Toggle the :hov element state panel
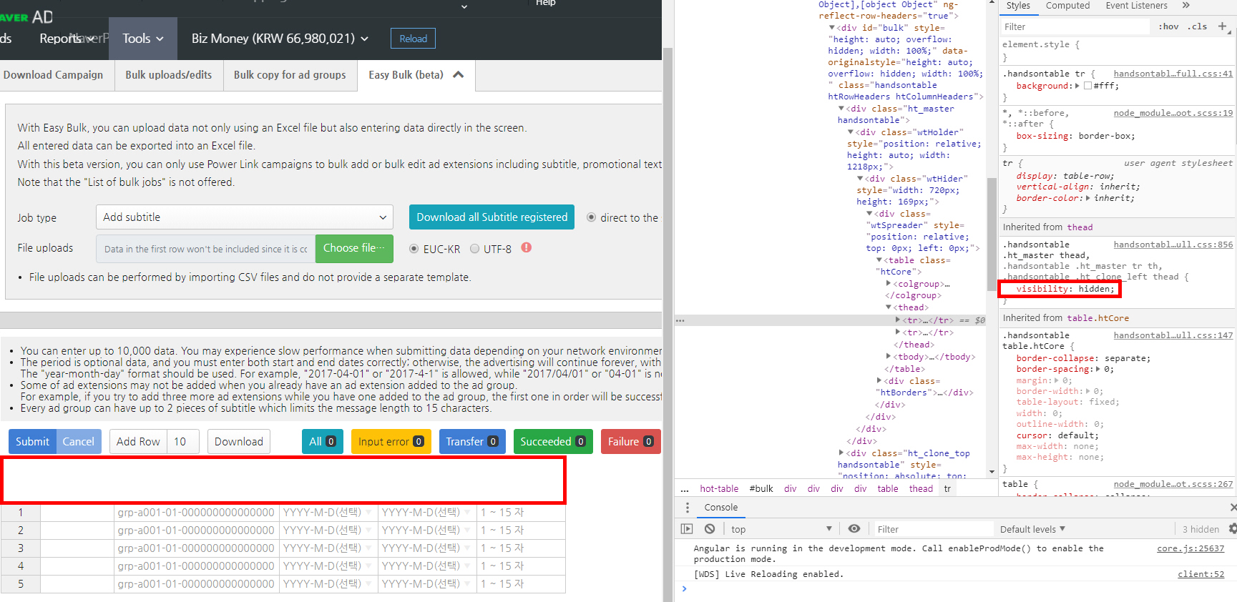The height and width of the screenshot is (602, 1237). [x=1169, y=26]
